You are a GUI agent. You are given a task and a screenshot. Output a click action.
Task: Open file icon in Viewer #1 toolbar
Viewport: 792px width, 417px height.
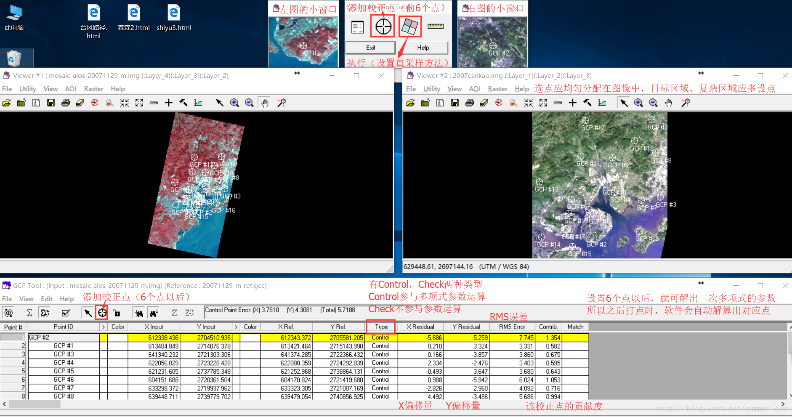pos(7,103)
